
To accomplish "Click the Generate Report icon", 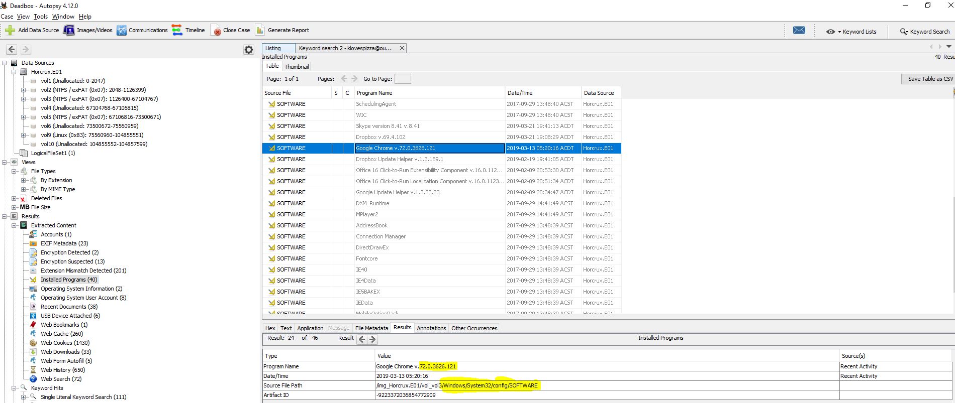I will [x=260, y=30].
